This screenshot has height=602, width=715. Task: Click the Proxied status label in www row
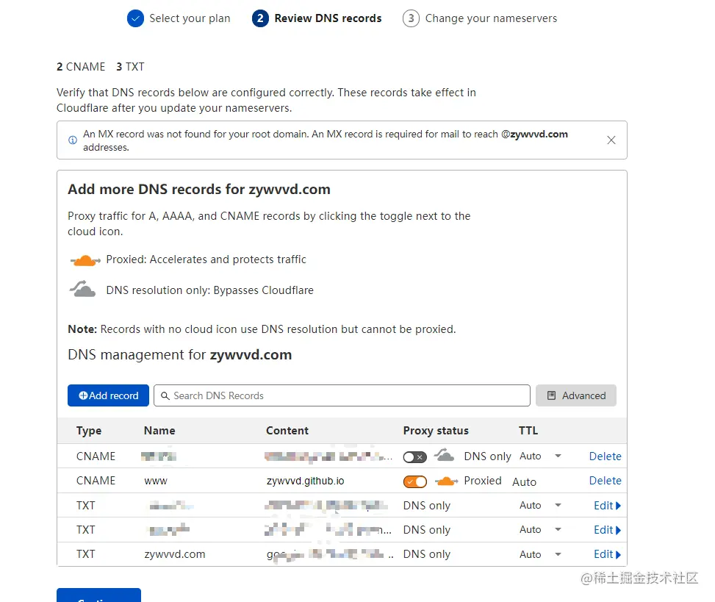coord(483,481)
